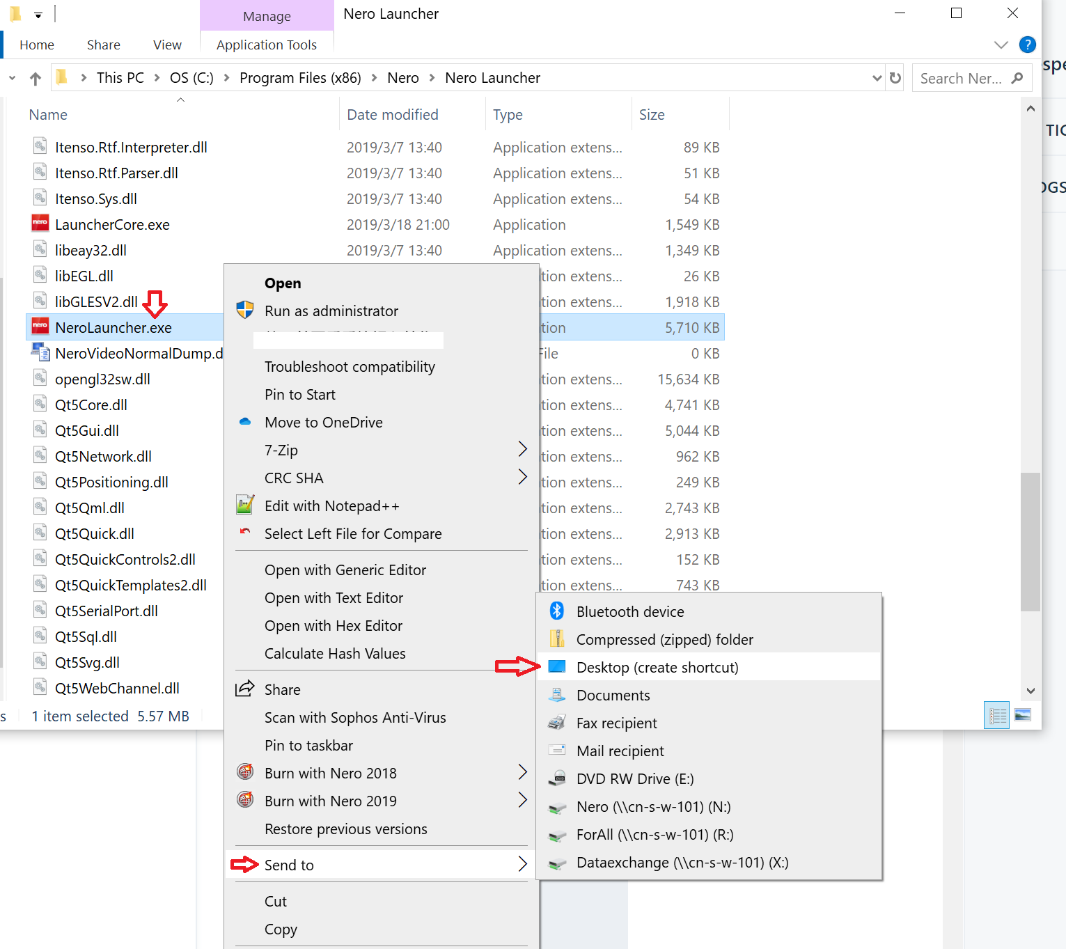
Task: Click the Dataexchange network drive X: icon
Action: (x=557, y=863)
